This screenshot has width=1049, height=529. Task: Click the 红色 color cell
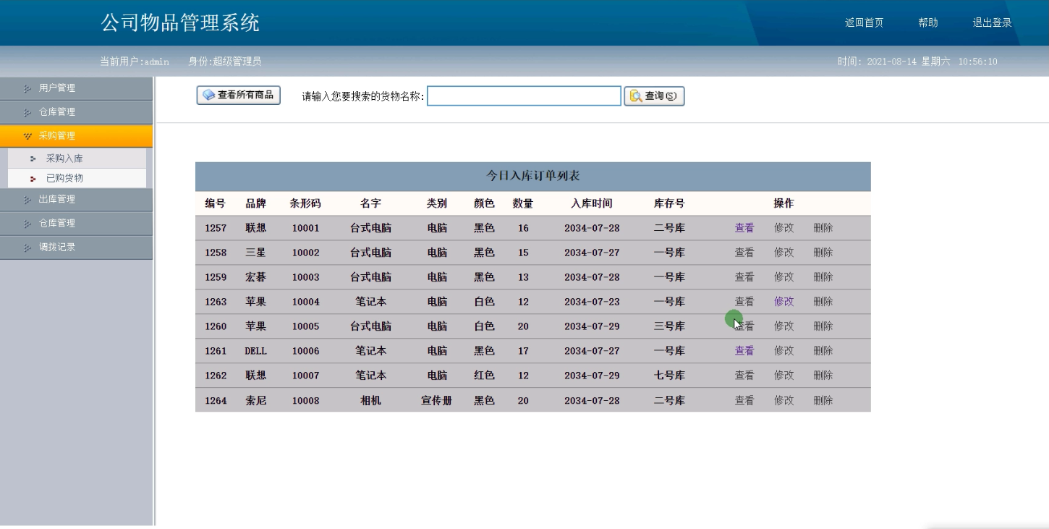click(484, 376)
